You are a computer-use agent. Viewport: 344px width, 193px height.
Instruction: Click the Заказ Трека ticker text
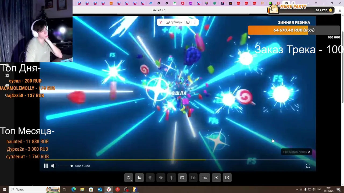point(299,50)
